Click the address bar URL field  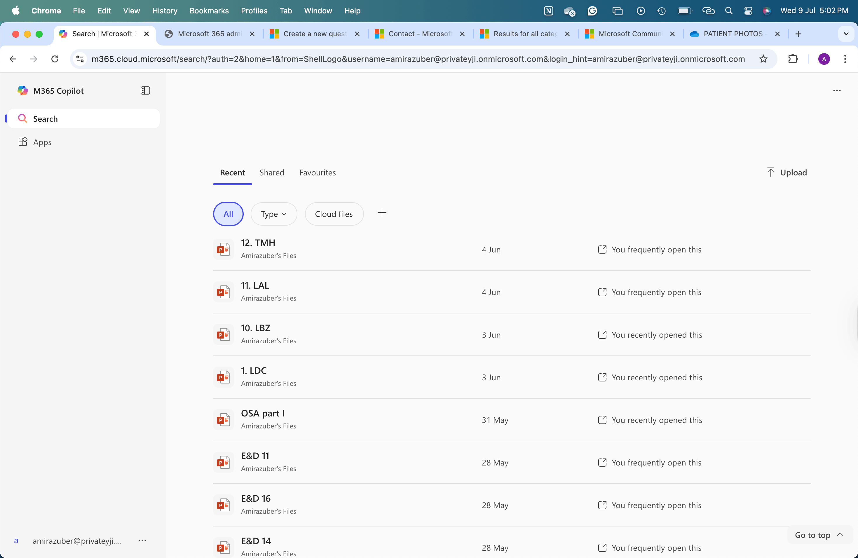pyautogui.click(x=418, y=59)
